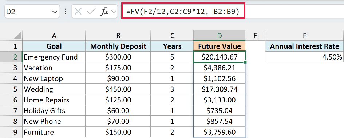Select row 2 header
344x138 pixels.
11,57
